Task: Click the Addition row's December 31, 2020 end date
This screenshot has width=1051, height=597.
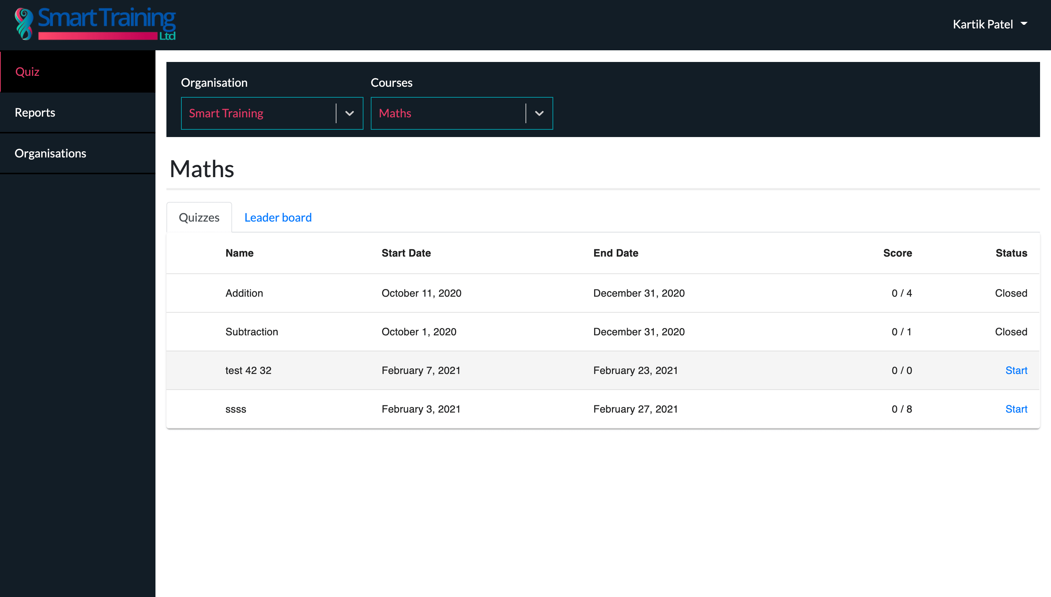Action: tap(639, 293)
